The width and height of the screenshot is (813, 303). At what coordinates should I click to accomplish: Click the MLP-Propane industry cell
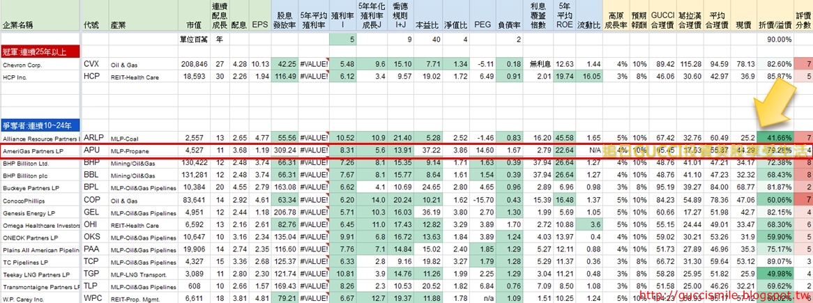143,150
